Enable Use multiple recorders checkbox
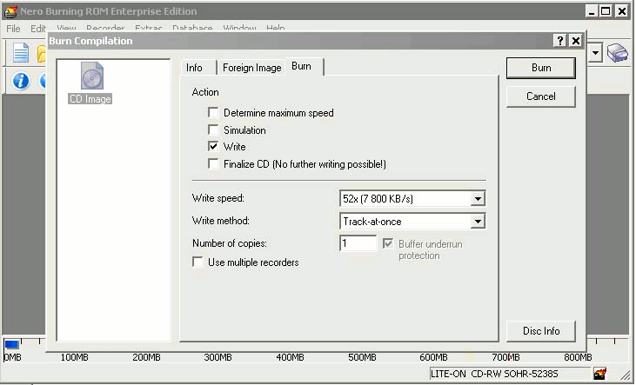The image size is (636, 385). tap(197, 262)
